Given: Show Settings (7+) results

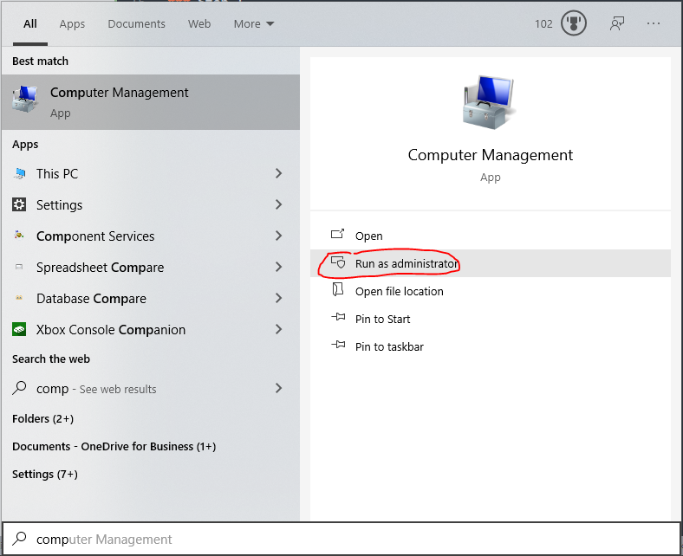Looking at the screenshot, I should point(45,474).
